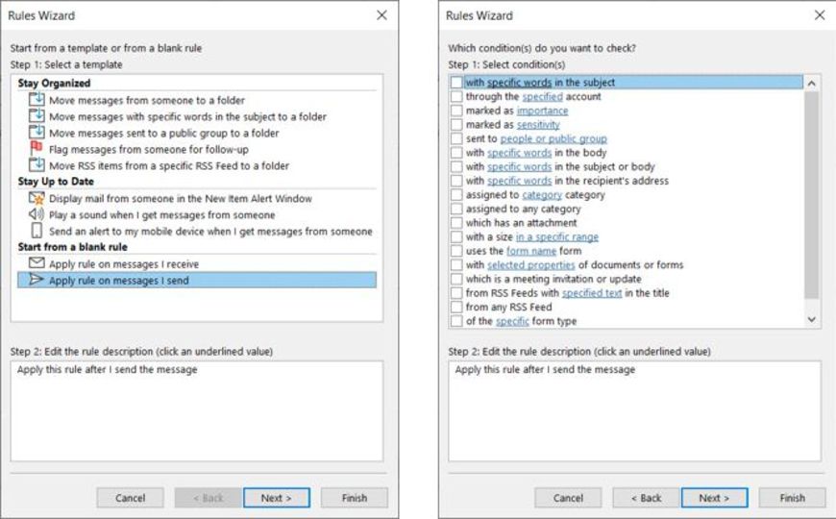This screenshot has width=836, height=519.
Task: Select 'Flag messages from someone for follow-up'
Action: coord(149,149)
